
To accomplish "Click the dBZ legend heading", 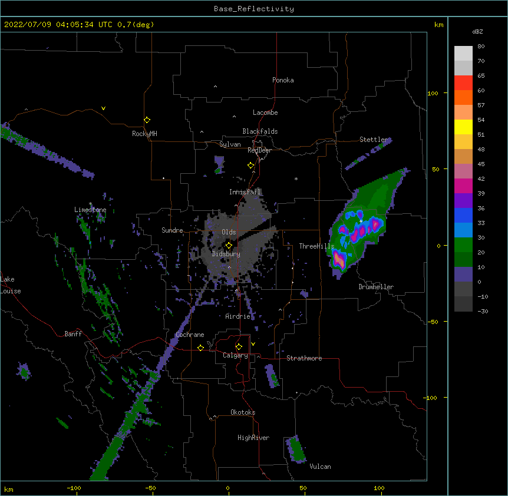I will [477, 32].
